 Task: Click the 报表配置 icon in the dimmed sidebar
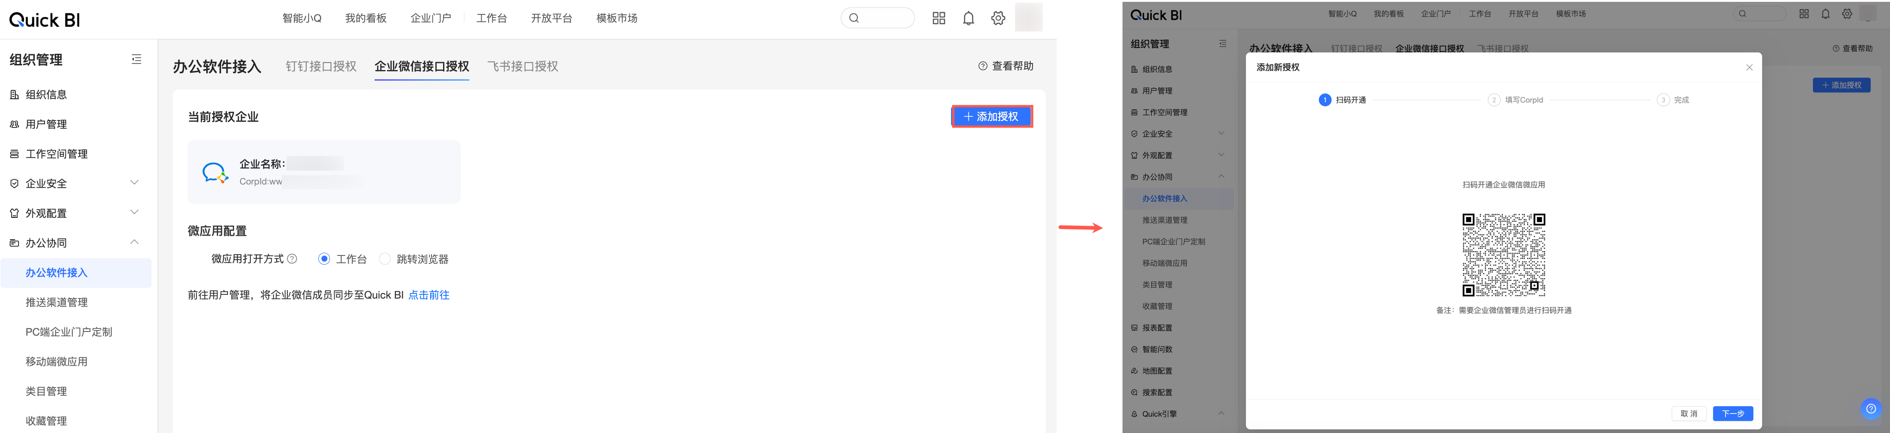click(1134, 328)
